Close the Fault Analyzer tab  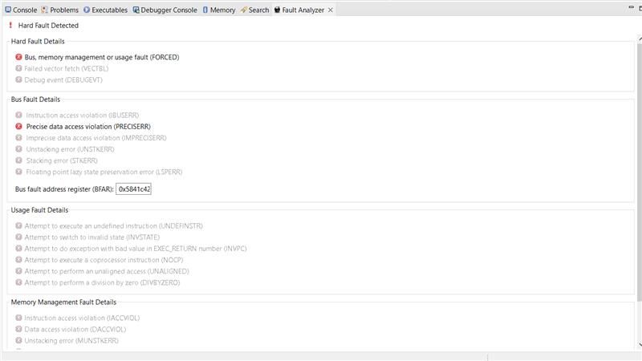[331, 10]
